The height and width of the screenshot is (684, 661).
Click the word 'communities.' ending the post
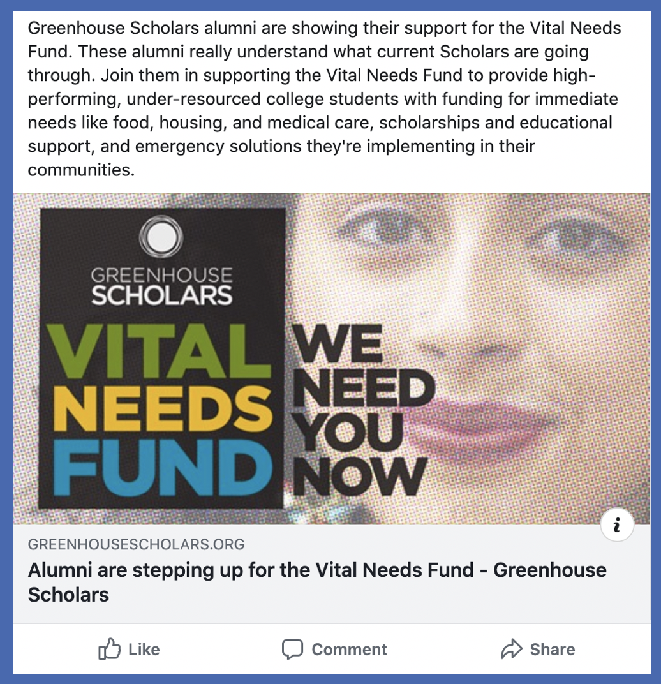coord(82,170)
